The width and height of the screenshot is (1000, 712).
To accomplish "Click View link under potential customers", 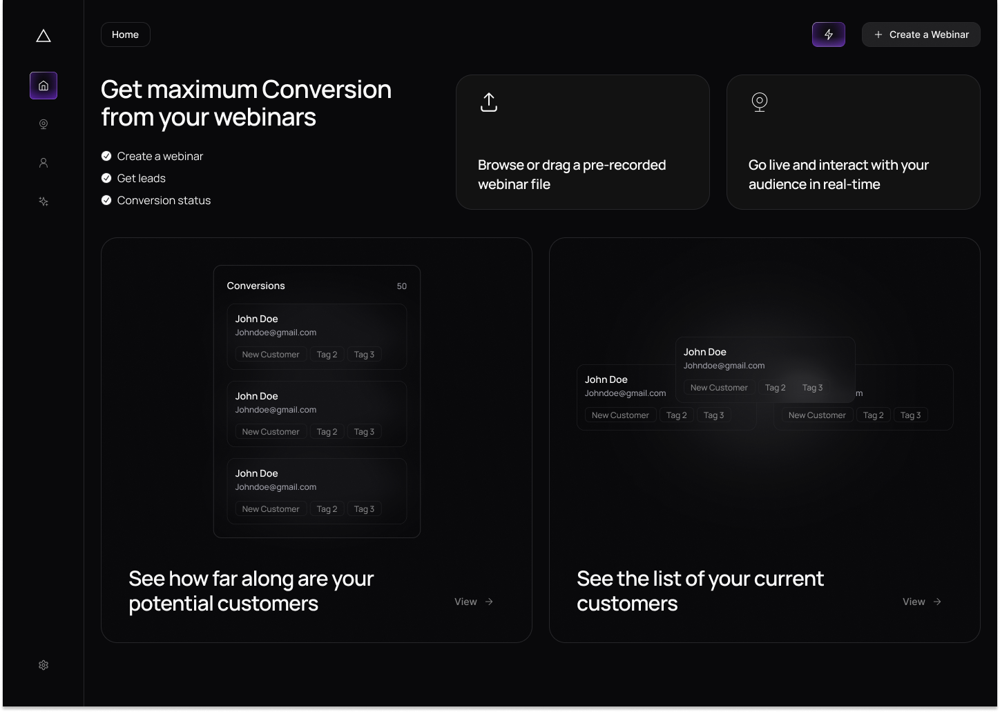I will [474, 602].
